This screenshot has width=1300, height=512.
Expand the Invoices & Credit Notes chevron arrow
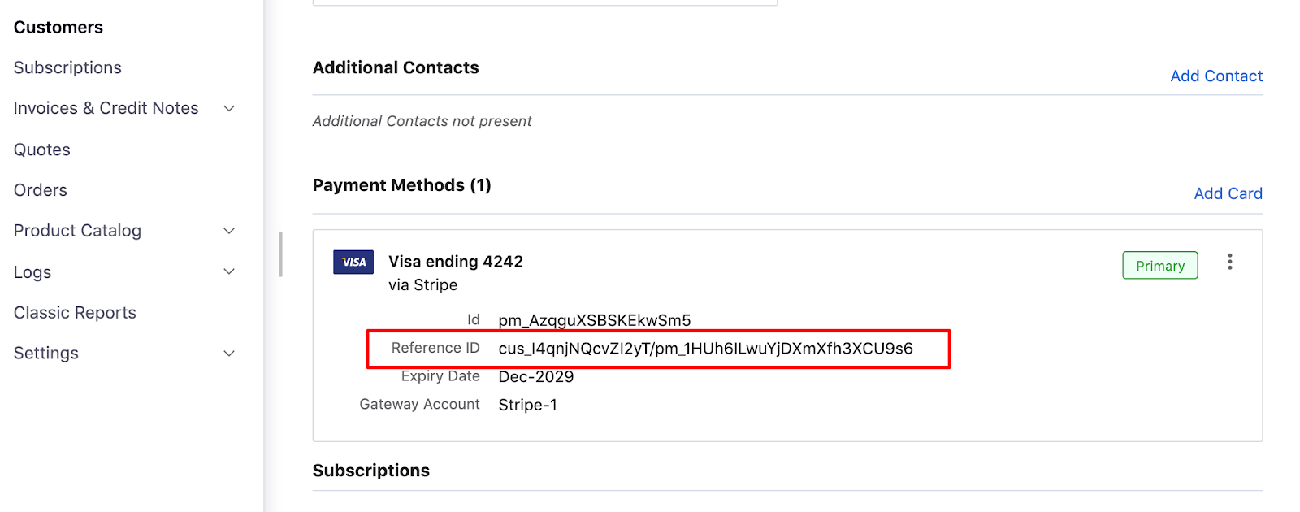[x=229, y=108]
